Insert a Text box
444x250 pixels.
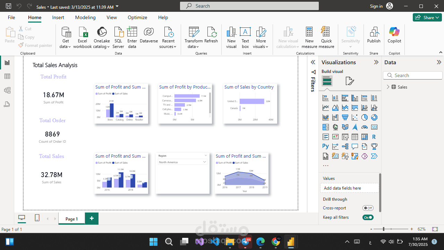pos(245,37)
